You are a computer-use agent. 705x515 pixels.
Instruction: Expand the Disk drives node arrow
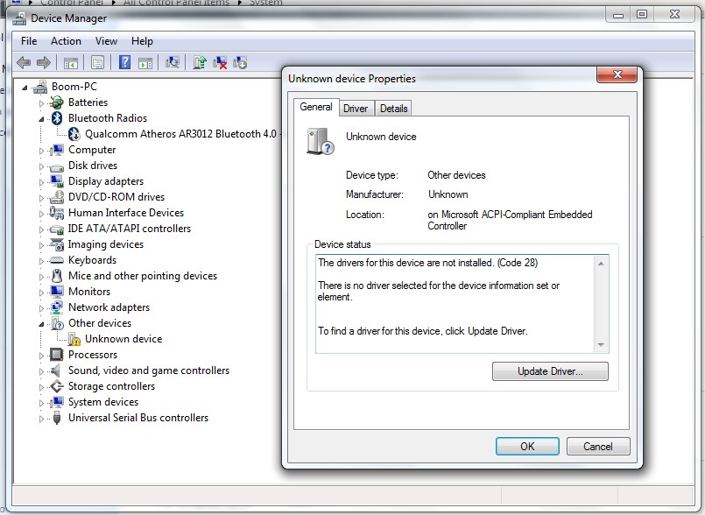coord(41,166)
